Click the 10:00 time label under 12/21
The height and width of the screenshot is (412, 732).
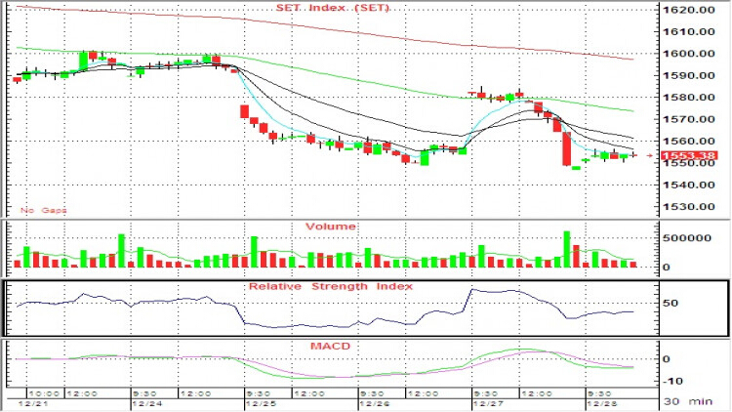point(44,393)
